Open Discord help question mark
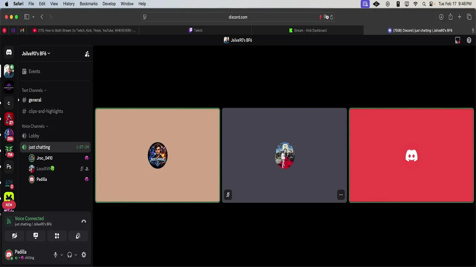The width and height of the screenshot is (476, 267). (x=469, y=40)
